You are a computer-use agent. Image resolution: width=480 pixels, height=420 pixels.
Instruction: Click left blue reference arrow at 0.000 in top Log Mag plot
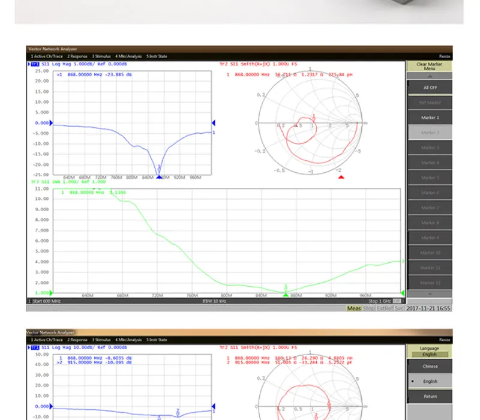51,123
